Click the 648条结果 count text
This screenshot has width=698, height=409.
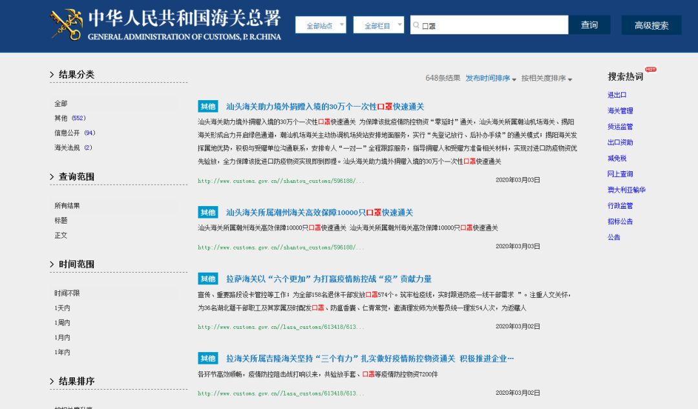(x=443, y=78)
